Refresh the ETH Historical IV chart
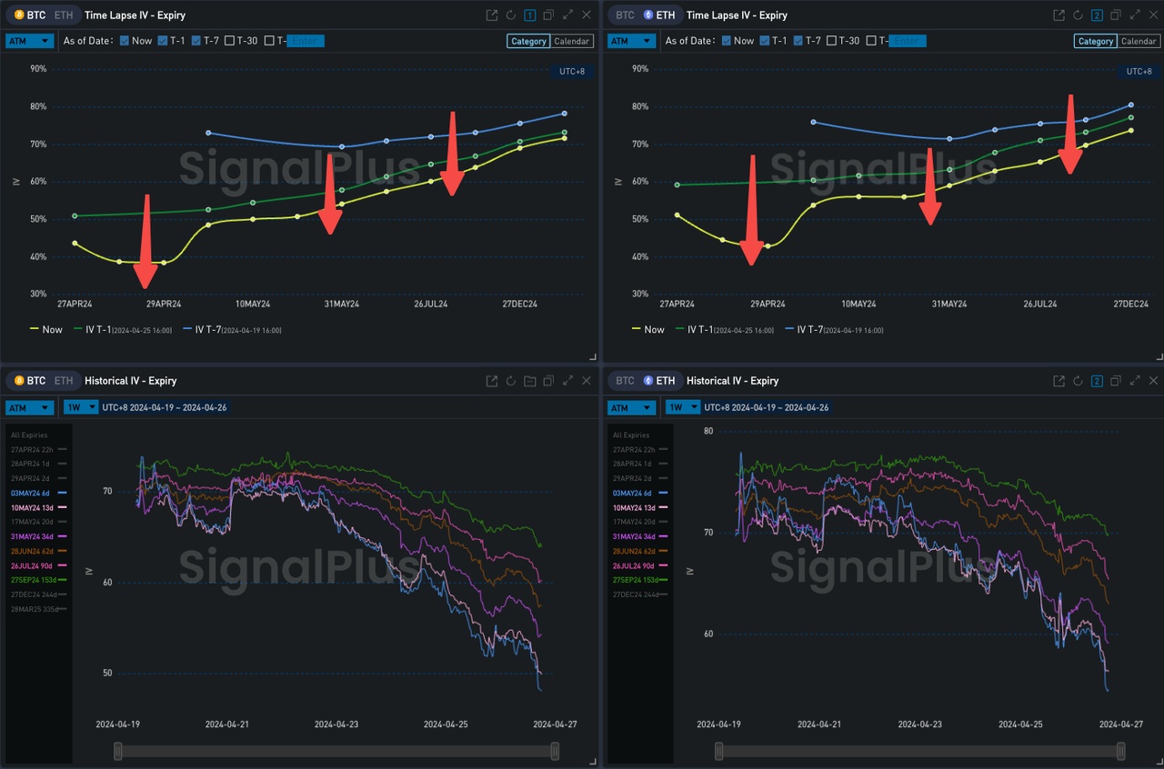 1078,381
